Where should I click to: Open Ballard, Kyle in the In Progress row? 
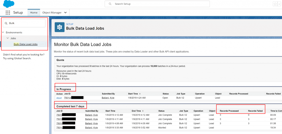(108, 98)
